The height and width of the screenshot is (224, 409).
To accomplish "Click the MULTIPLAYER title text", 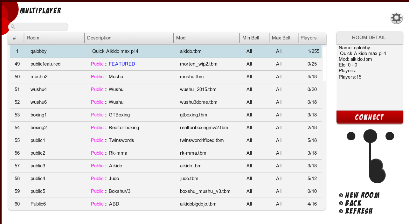I will coord(40,11).
